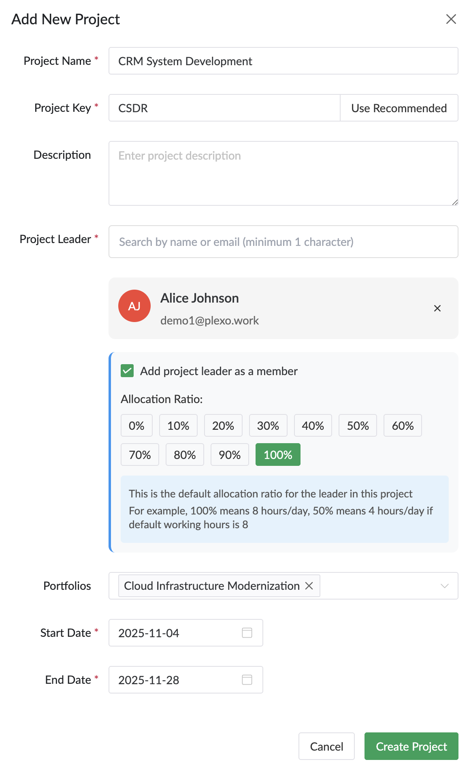Focus the Project Leader search box

(x=283, y=242)
